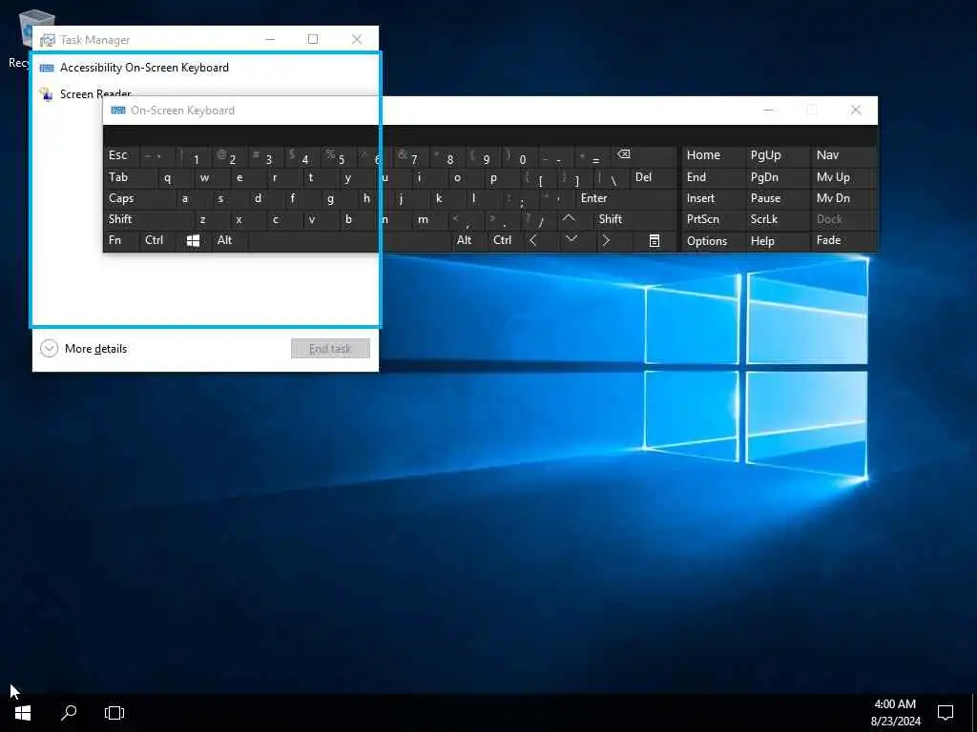Click the keyboard icon beside Accessibility On-Screen Keyboard
The height and width of the screenshot is (732, 977).
point(47,68)
